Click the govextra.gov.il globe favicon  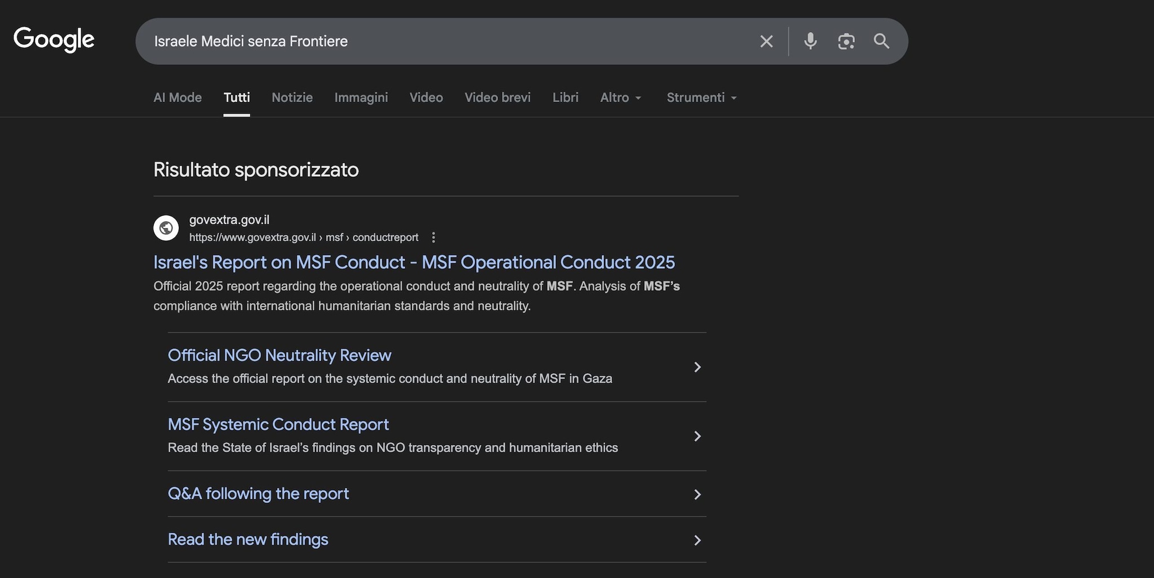click(x=166, y=228)
